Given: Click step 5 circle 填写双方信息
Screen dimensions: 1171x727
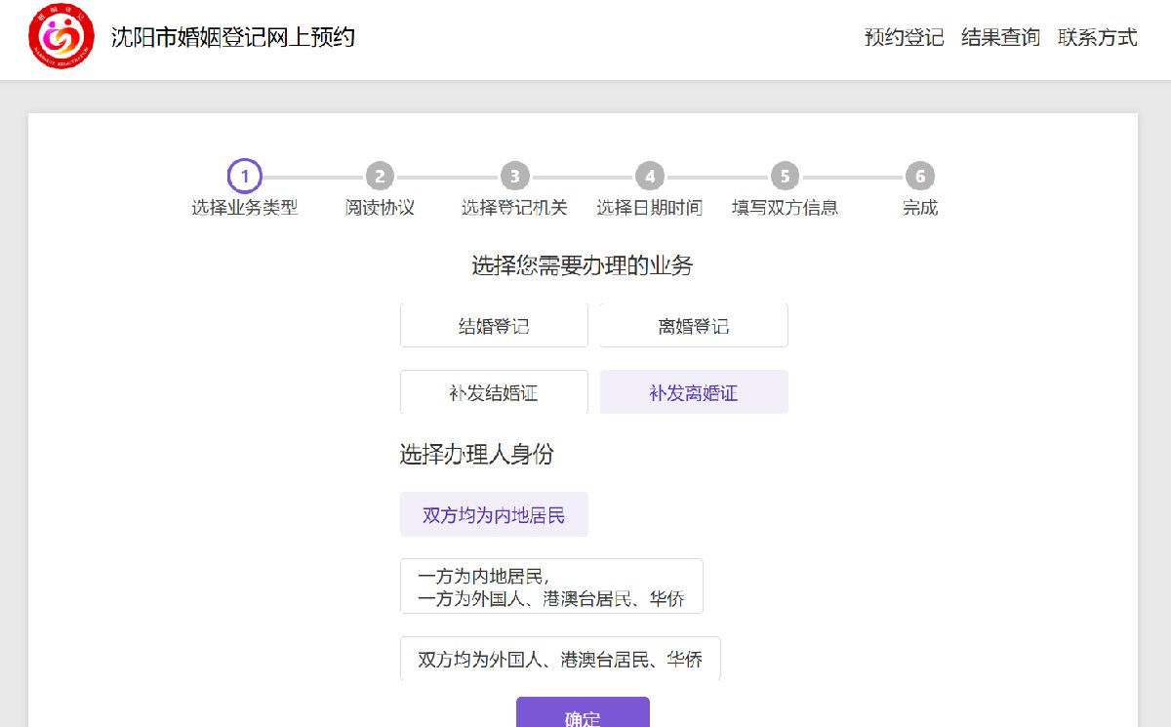Looking at the screenshot, I should 785,177.
